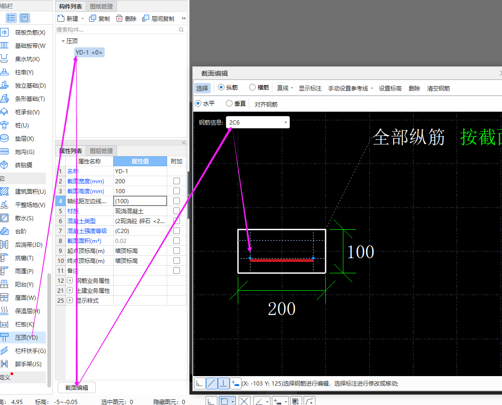Viewport: 502px width, 405px height.
Task: Collapse 压顶 tree node
Action: coord(63,41)
